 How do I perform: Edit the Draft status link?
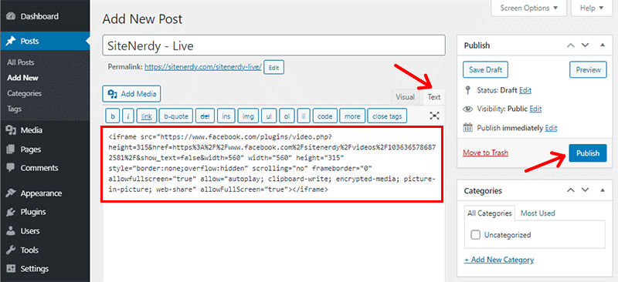[525, 90]
